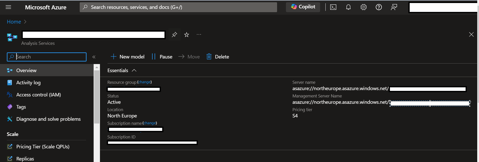The height and width of the screenshot is (162, 479).
Task: Select the Management Server Name URL
Action: coord(340,102)
